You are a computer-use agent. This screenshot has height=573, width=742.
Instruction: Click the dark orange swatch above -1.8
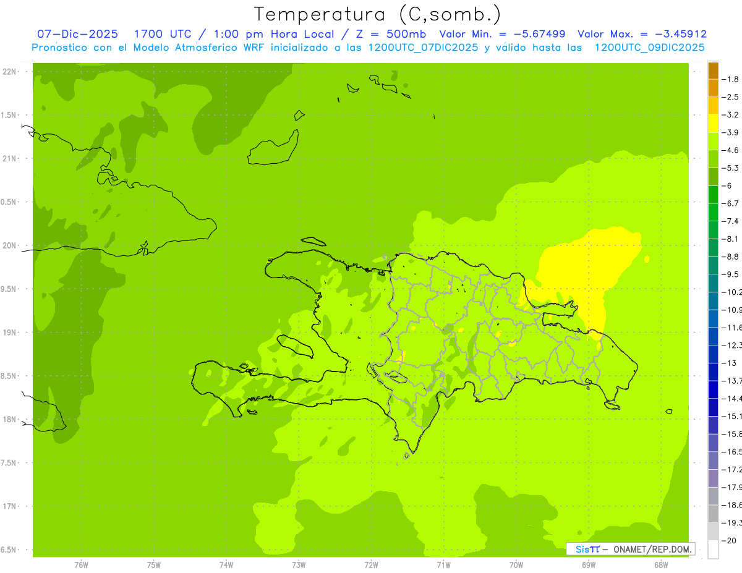713,70
